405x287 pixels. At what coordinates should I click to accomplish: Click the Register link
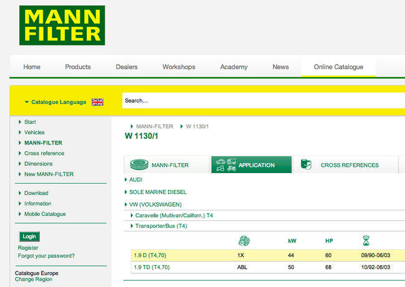point(28,248)
